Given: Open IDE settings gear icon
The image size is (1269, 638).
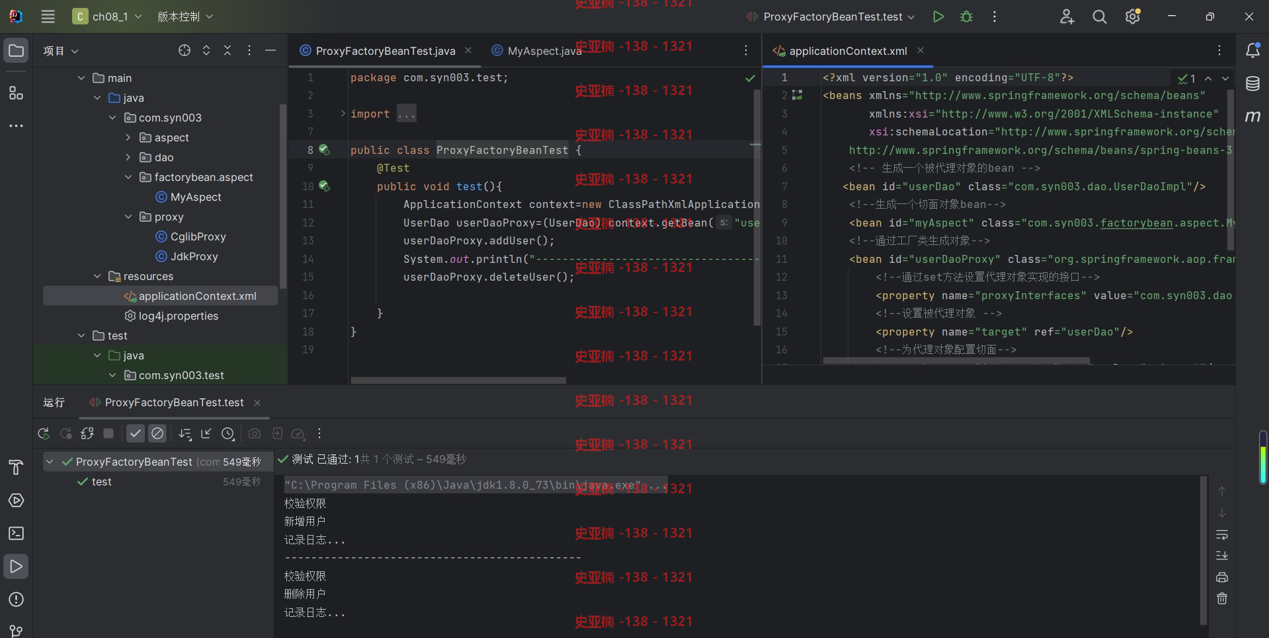Looking at the screenshot, I should click(1133, 17).
